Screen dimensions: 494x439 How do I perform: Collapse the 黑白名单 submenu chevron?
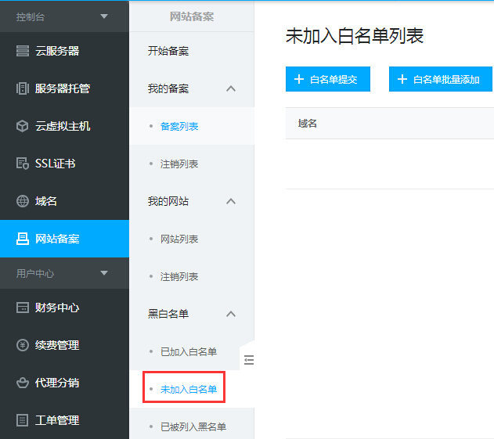231,314
